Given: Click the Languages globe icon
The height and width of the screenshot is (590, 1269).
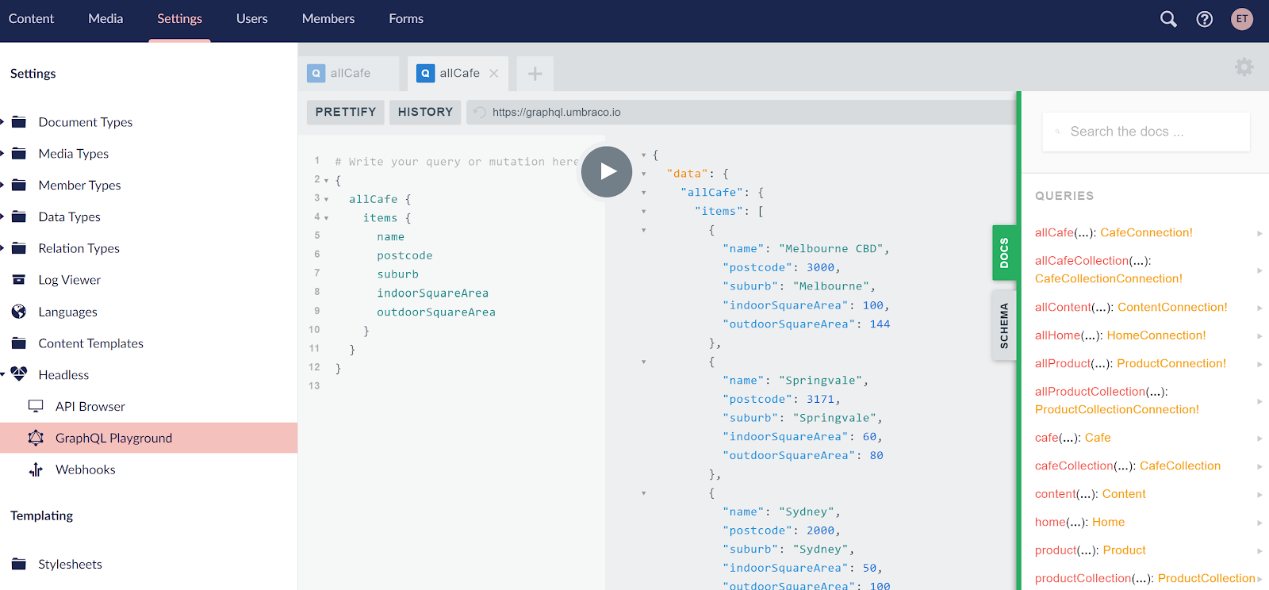Looking at the screenshot, I should pyautogui.click(x=19, y=312).
